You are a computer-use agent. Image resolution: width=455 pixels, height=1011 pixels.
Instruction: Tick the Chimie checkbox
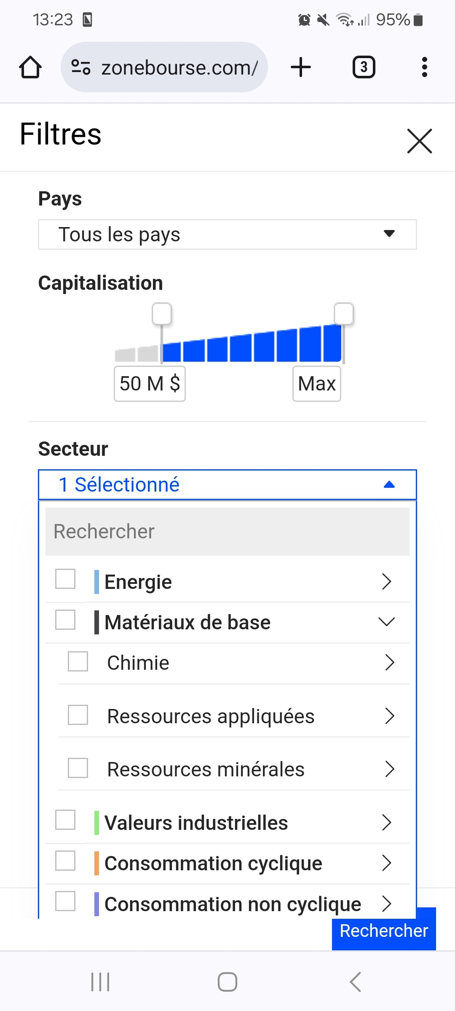click(x=78, y=661)
